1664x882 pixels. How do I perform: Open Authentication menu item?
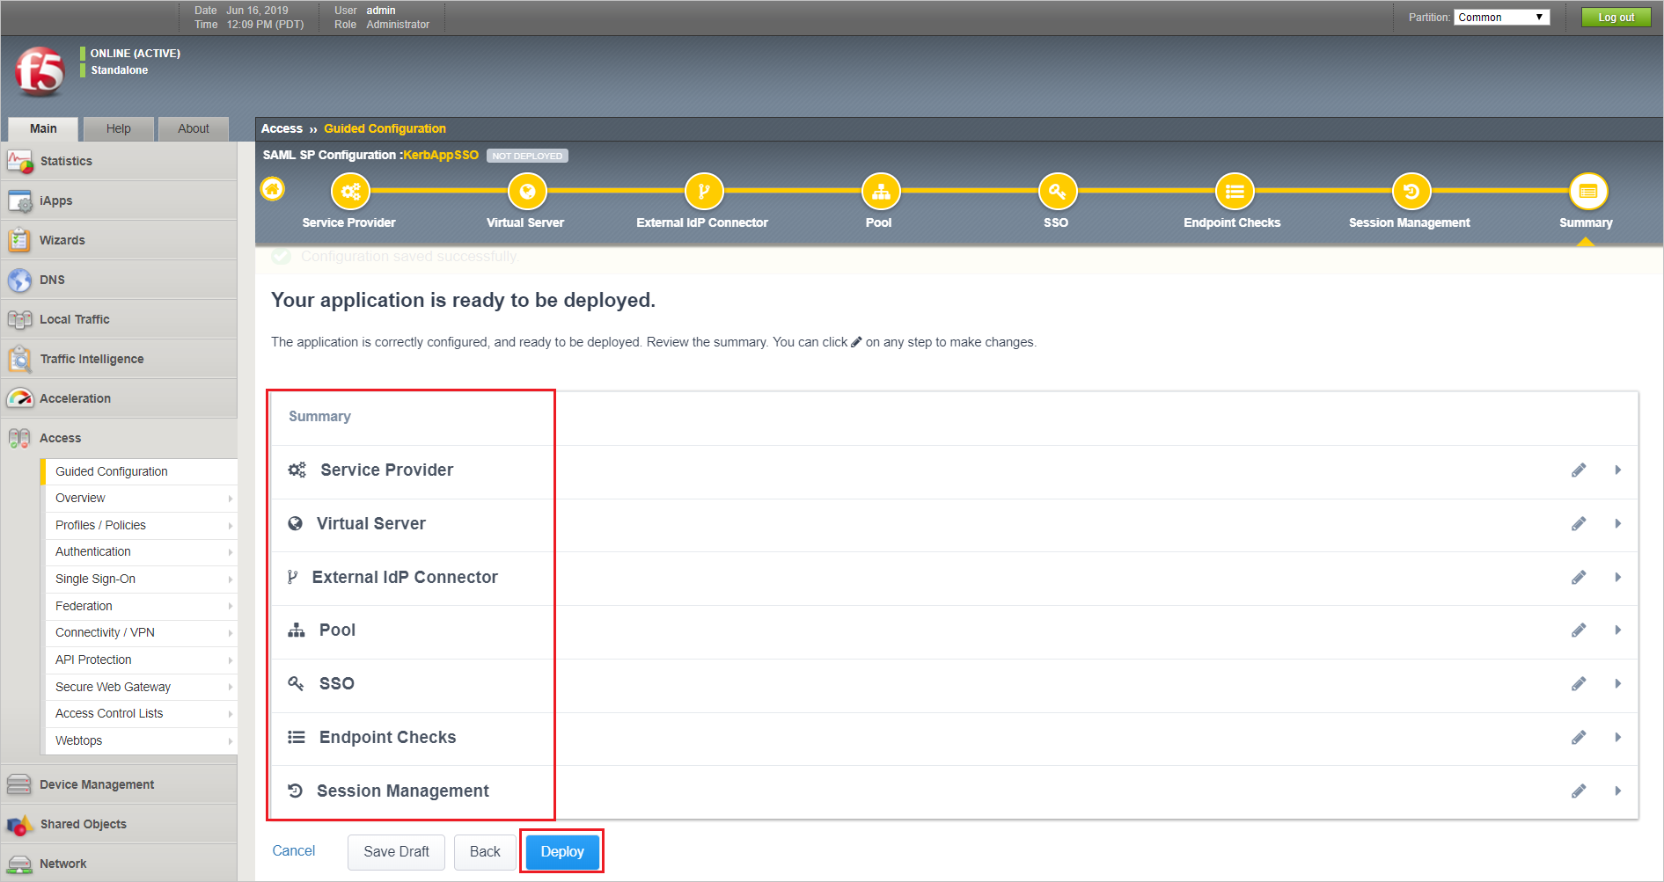coord(141,551)
